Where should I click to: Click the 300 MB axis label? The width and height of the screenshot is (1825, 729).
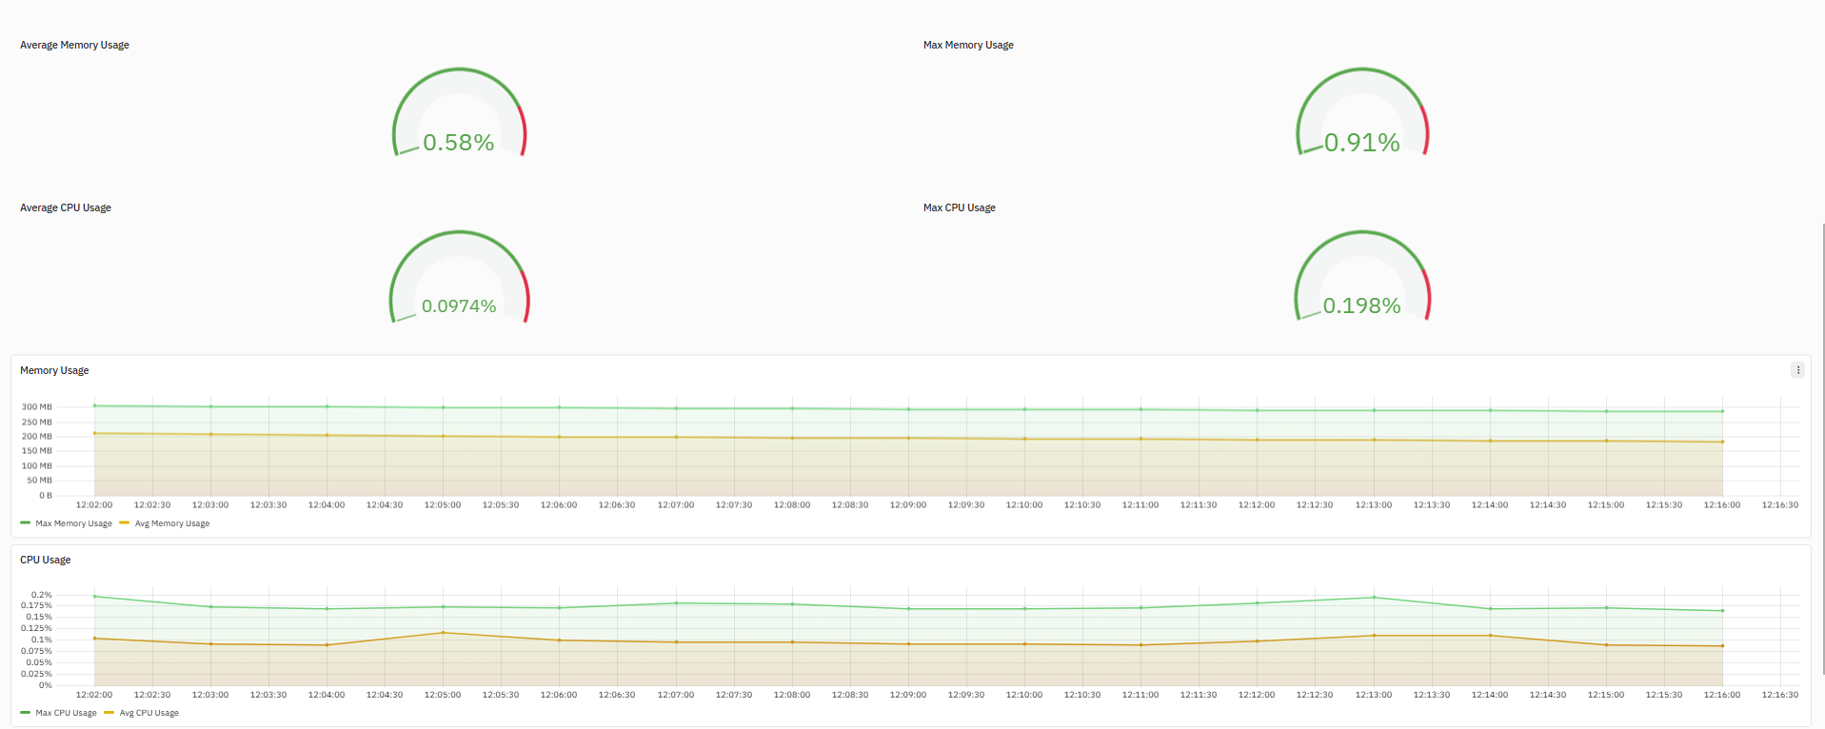(x=37, y=407)
